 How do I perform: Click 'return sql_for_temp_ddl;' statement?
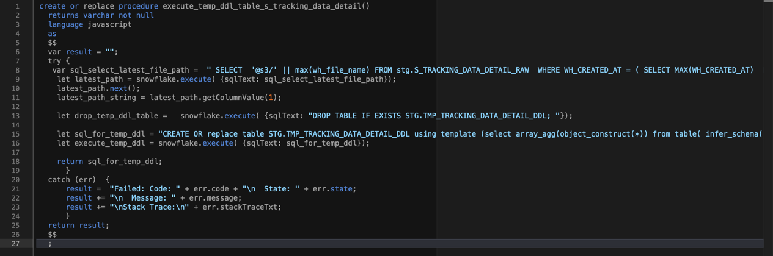tap(109, 162)
